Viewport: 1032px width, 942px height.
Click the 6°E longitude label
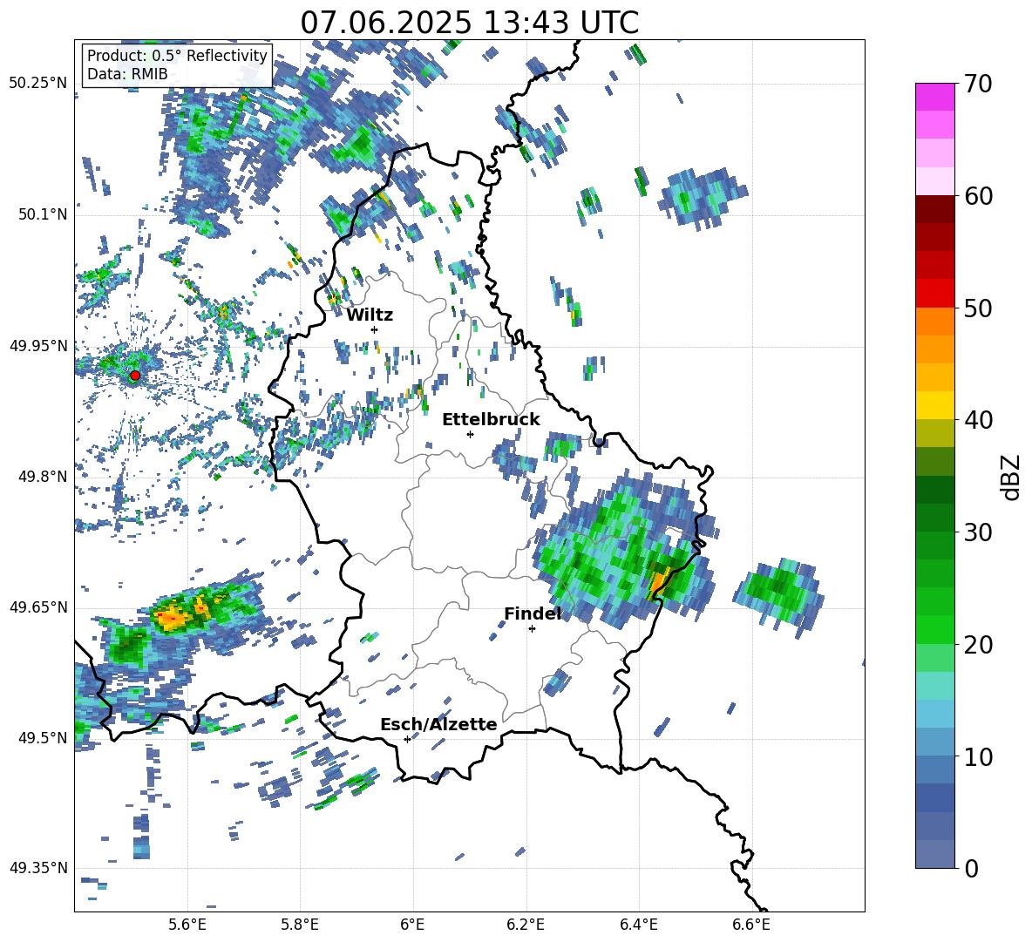(412, 925)
